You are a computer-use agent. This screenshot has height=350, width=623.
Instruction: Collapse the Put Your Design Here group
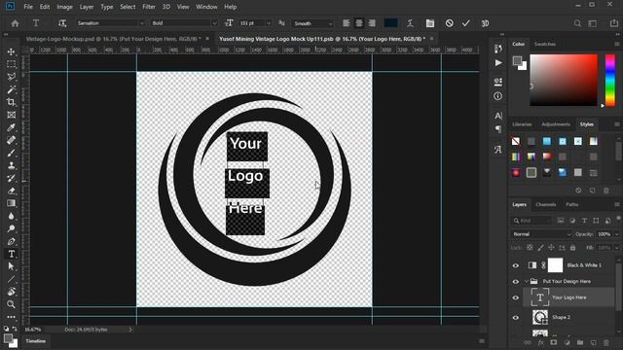click(526, 281)
